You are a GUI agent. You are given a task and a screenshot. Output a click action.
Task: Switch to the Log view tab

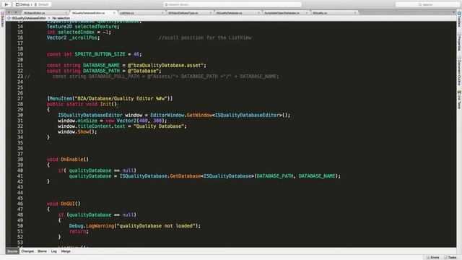pos(53,251)
